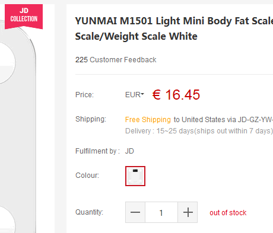Click the Shipping label
Image resolution: width=273 pixels, height=233 pixels.
(x=91, y=119)
